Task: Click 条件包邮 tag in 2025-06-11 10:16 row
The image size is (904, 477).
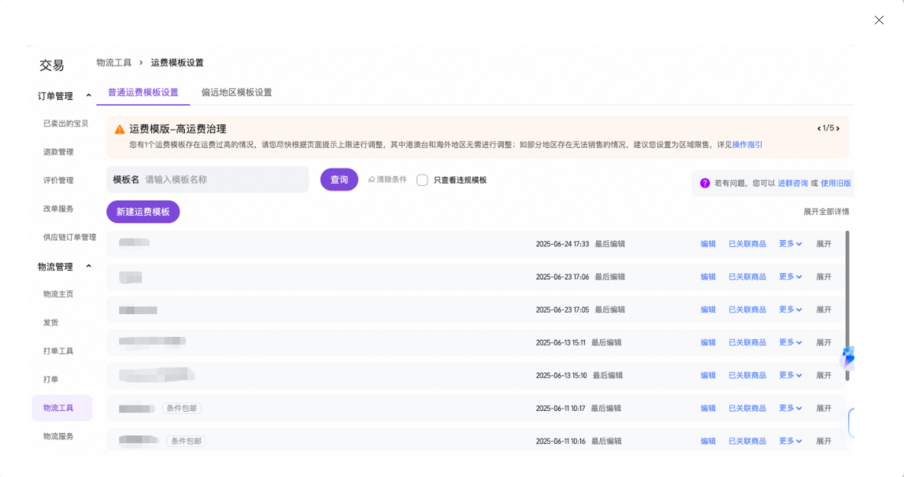Action: coord(186,442)
